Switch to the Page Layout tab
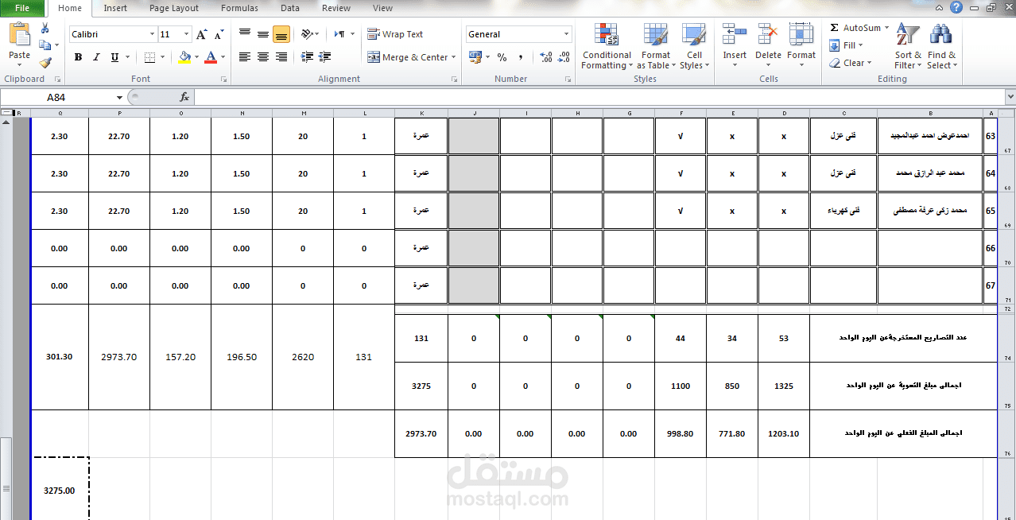Viewport: 1016px width, 520px height. (x=174, y=8)
